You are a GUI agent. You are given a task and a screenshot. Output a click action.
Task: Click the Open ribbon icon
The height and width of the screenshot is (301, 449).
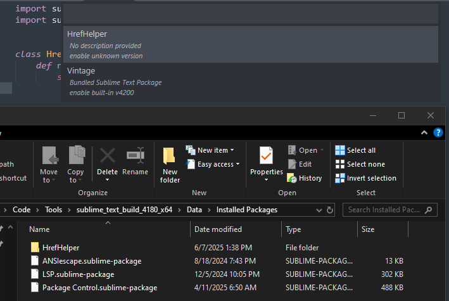[x=292, y=150]
